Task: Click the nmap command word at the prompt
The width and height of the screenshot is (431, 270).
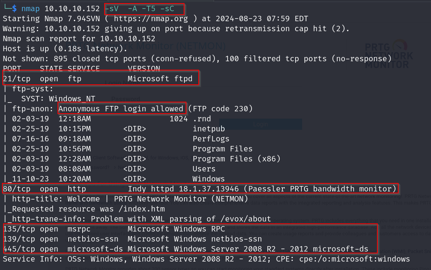Action: (x=30, y=8)
